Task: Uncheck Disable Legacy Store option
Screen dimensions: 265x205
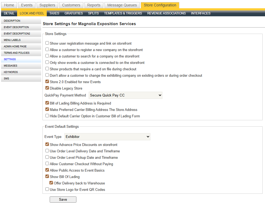Action: point(47,88)
